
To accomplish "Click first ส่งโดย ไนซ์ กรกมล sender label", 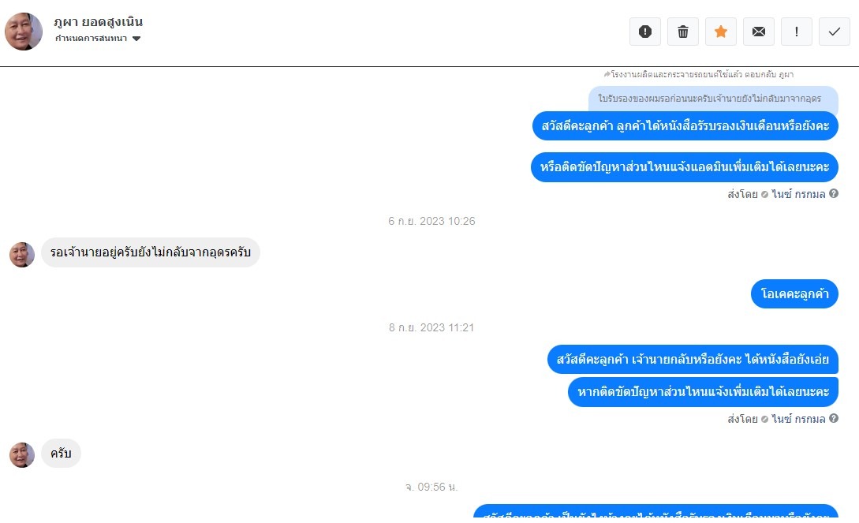I will pyautogui.click(x=776, y=194).
